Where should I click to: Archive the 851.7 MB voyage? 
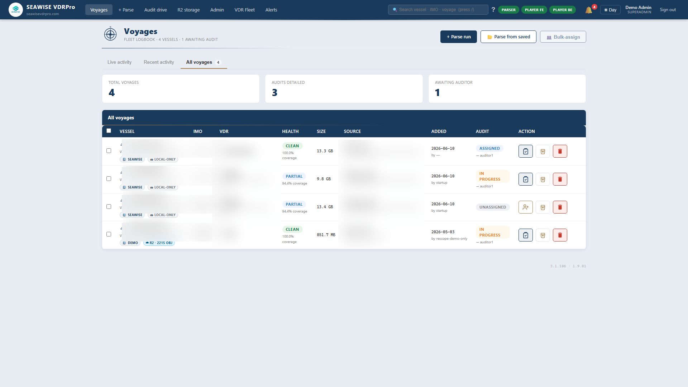click(543, 235)
